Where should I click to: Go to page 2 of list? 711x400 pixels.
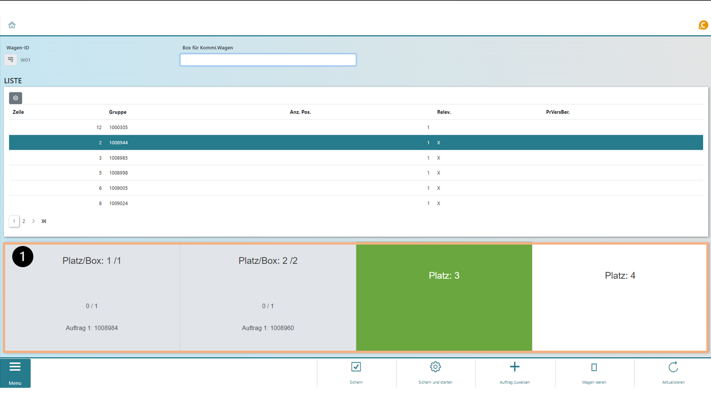pos(24,221)
